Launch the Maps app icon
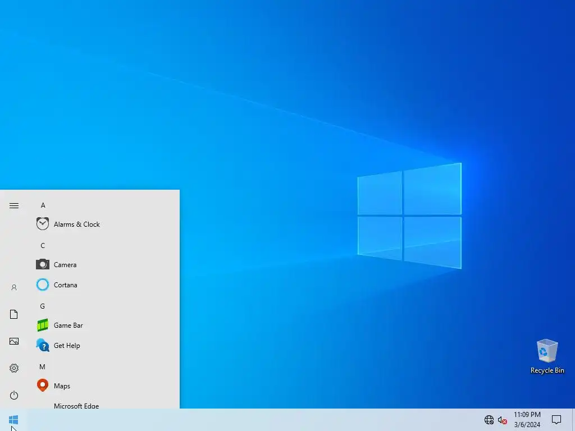 [x=43, y=385]
